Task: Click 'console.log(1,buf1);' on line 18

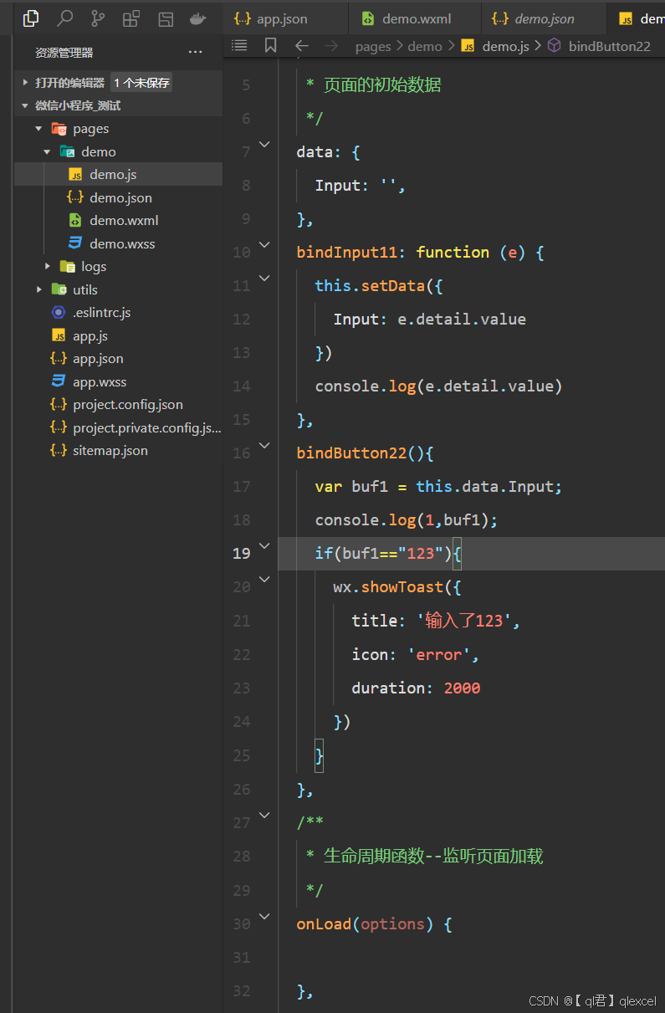Action: point(407,519)
